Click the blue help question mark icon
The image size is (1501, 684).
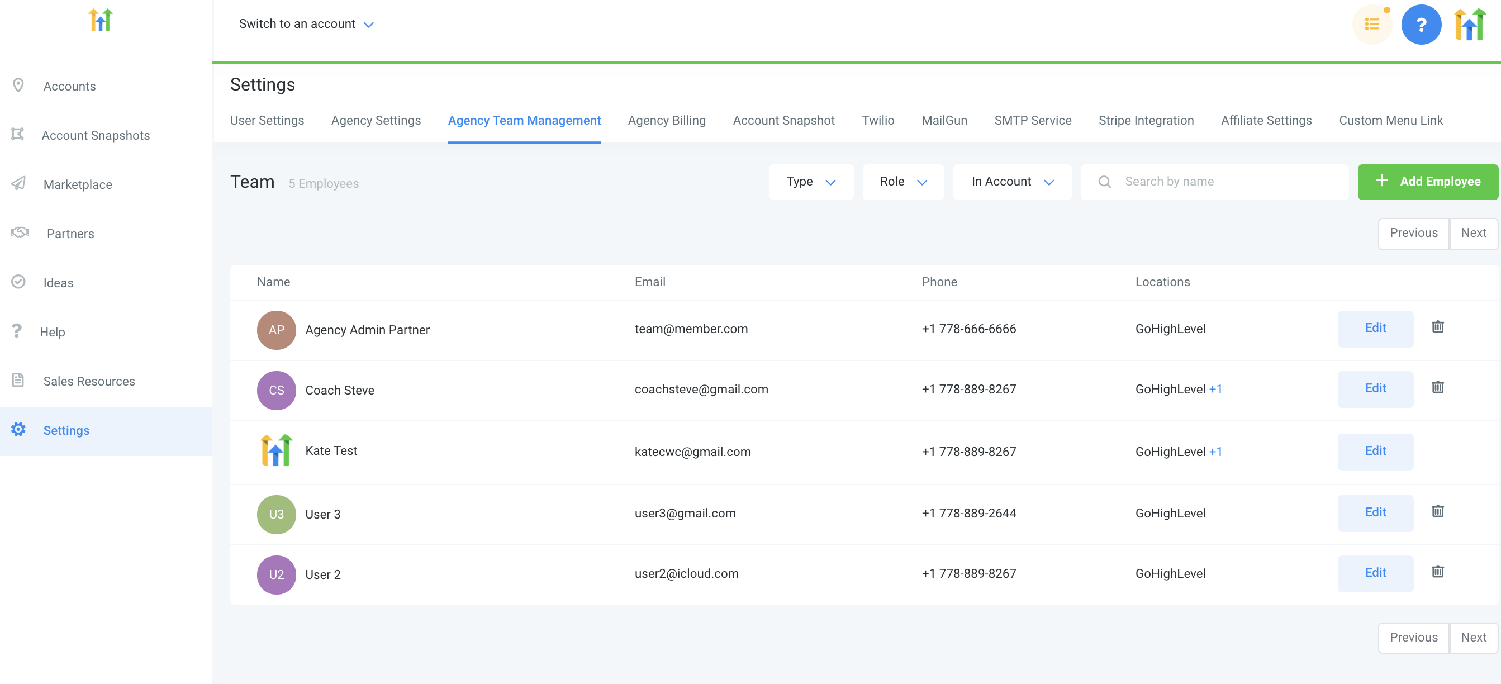coord(1421,25)
